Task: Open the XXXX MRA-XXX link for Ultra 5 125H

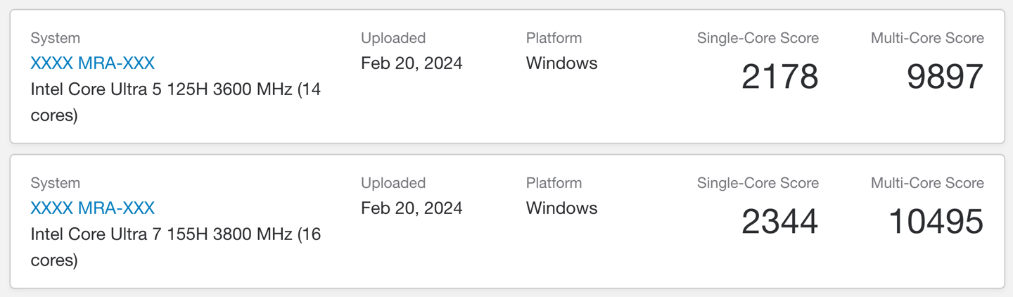Action: click(x=92, y=63)
